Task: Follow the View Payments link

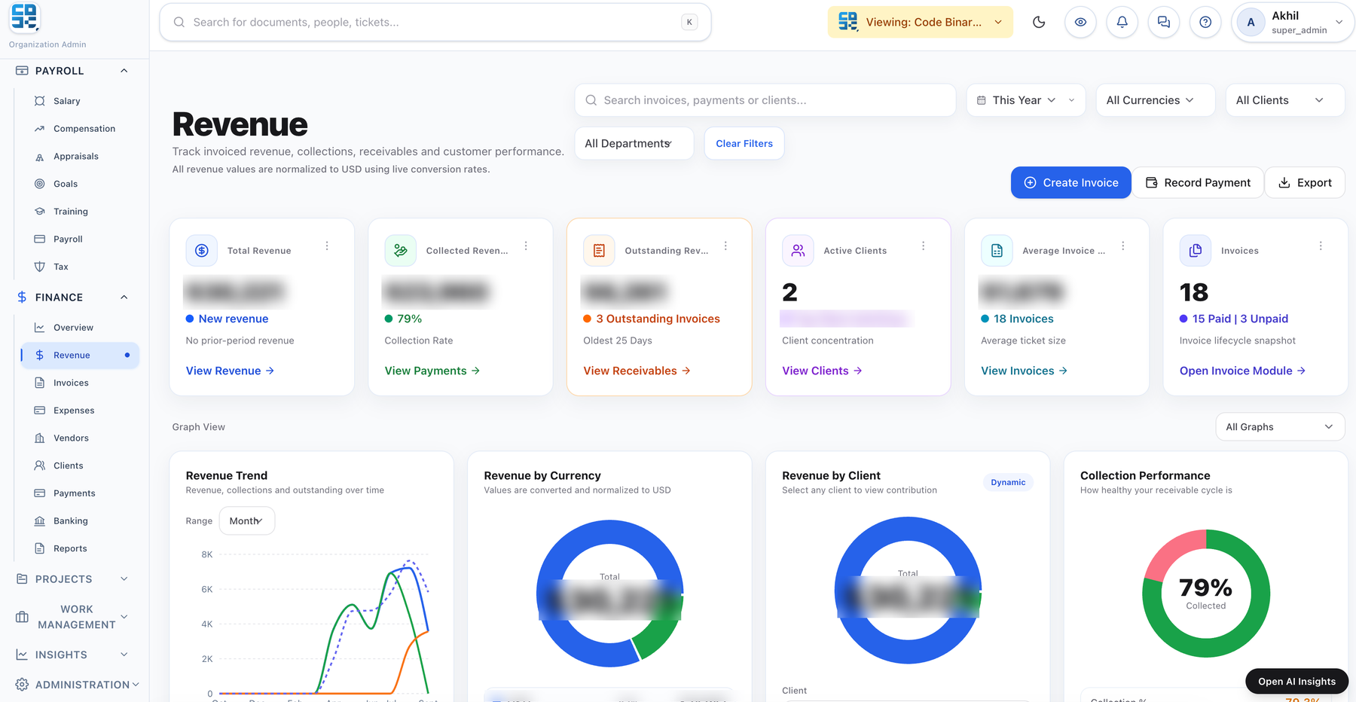Action: (432, 371)
